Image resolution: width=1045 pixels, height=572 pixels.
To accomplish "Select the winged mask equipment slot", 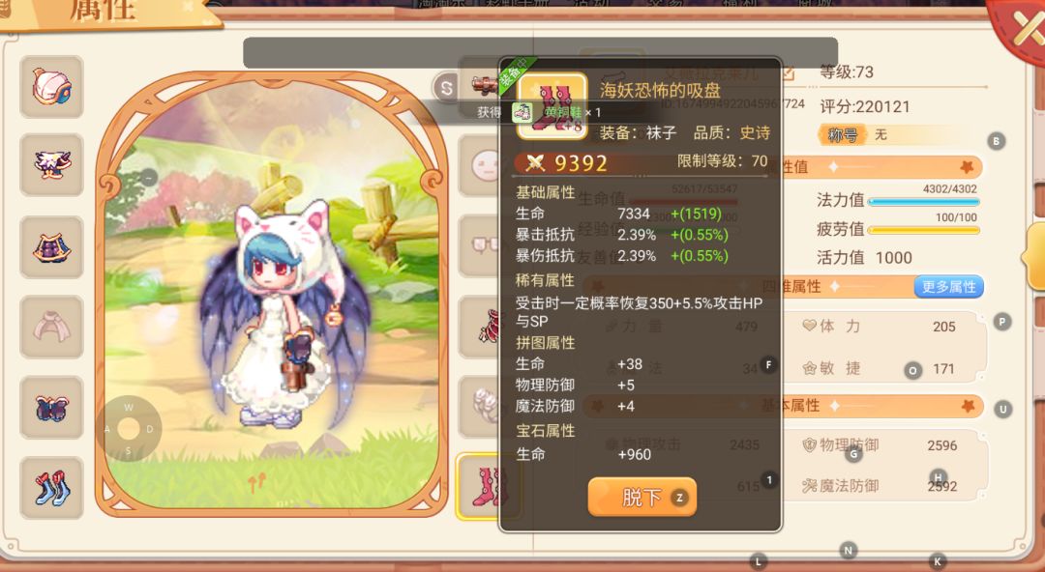I will [51, 164].
